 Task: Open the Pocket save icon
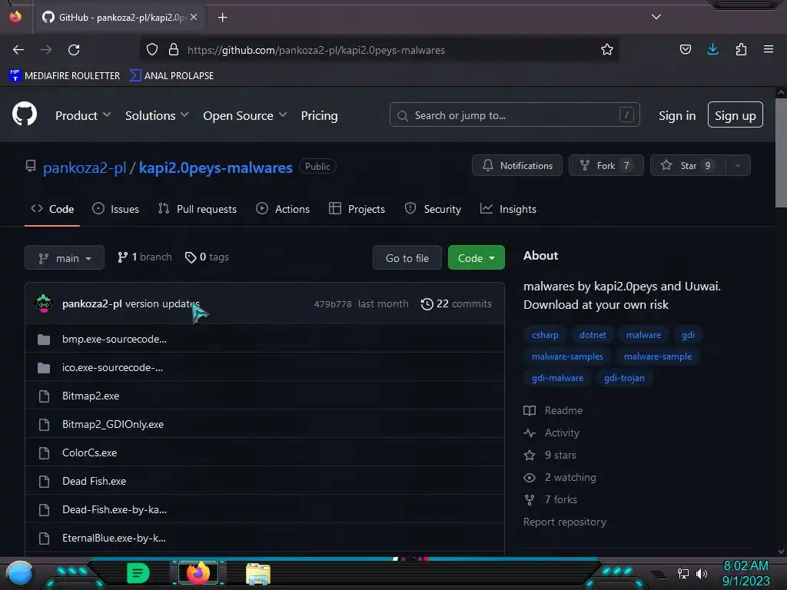pos(685,49)
